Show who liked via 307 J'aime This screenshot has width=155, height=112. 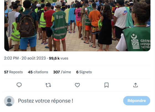point(62,72)
